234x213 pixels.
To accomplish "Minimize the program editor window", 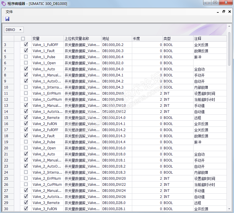I will pos(207,3).
